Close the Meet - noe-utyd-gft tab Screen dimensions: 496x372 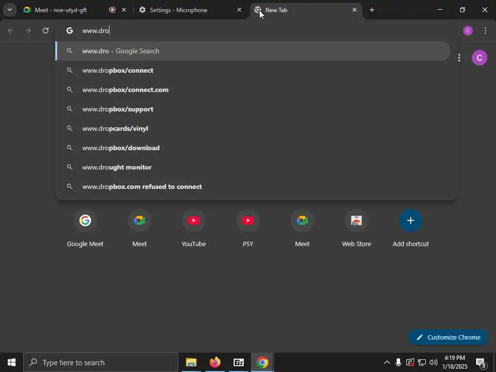pos(124,10)
